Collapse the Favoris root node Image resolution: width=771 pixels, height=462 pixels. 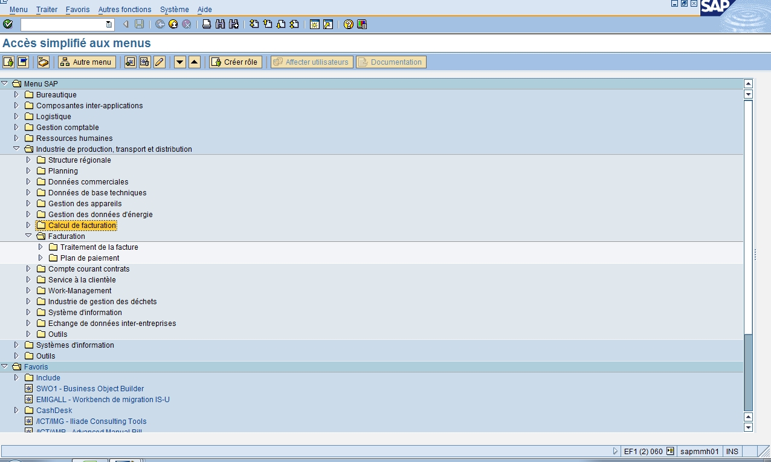(x=4, y=366)
